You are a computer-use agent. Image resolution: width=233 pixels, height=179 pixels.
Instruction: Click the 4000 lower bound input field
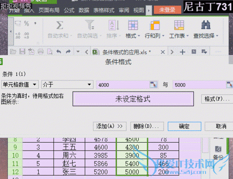pos(123,85)
